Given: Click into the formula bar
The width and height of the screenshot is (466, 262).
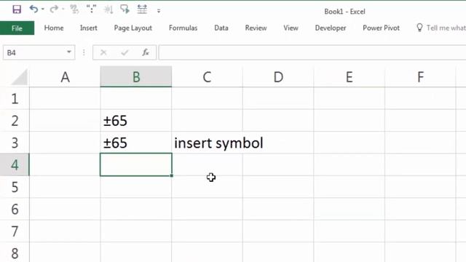Looking at the screenshot, I should click(x=312, y=52).
